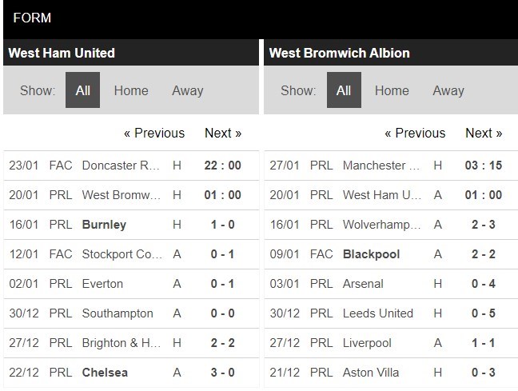Go to Previous matches for West Bromwich Albion
Image resolution: width=518 pixels, height=391 pixels.
pos(415,133)
